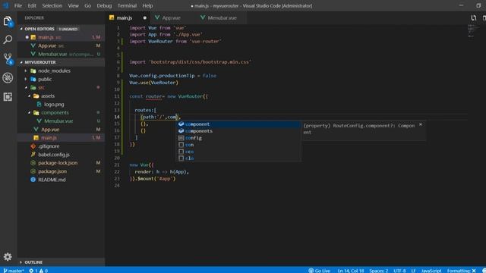Click the UTF-8 encoding indicator
This screenshot has height=273, width=486.
(x=399, y=271)
